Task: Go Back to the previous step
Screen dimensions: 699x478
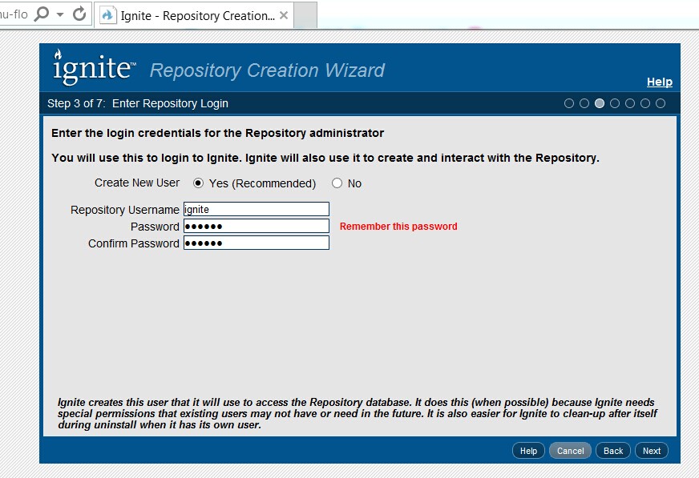Action: (x=613, y=451)
